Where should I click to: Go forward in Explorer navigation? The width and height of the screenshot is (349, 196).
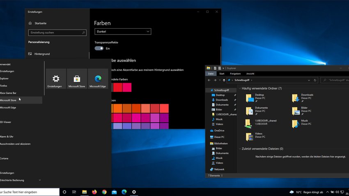[215, 80]
